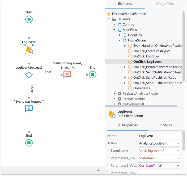The height and width of the screenshot is (176, 187).
Task: Collapse the HomeScreen node
Action: 120,40
